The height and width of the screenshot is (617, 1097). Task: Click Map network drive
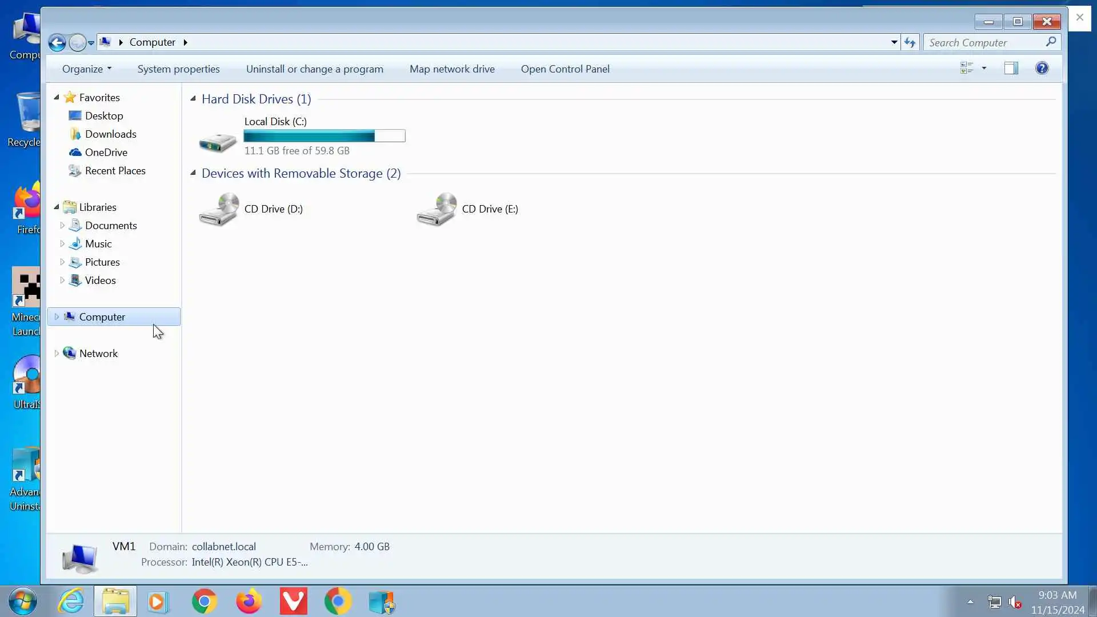click(x=451, y=69)
